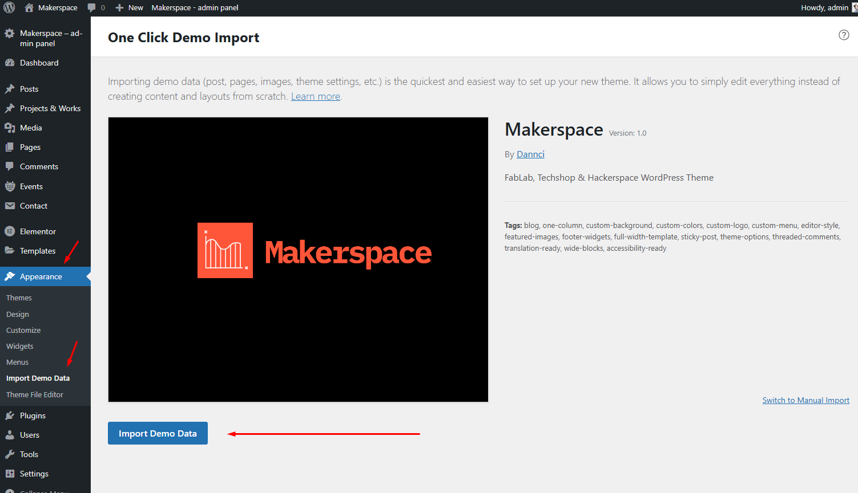Click the Plugins plug icon
858x493 pixels.
10,415
